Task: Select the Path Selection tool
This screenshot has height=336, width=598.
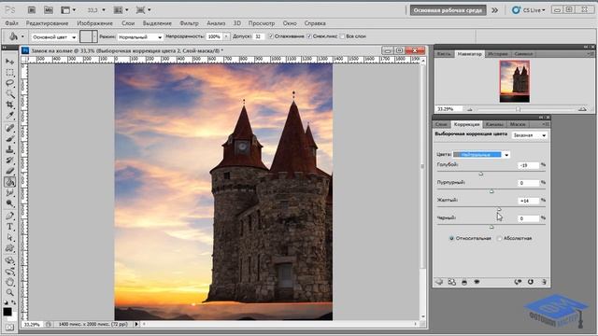Action: click(9, 238)
